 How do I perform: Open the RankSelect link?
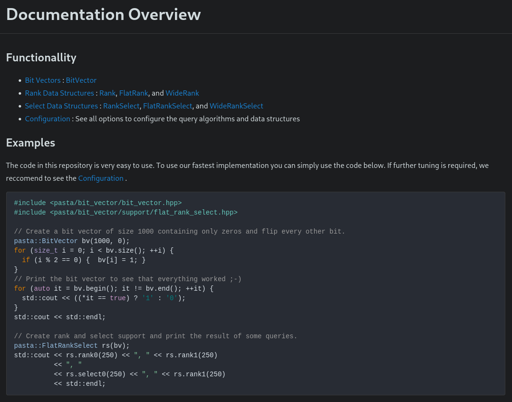pos(121,106)
